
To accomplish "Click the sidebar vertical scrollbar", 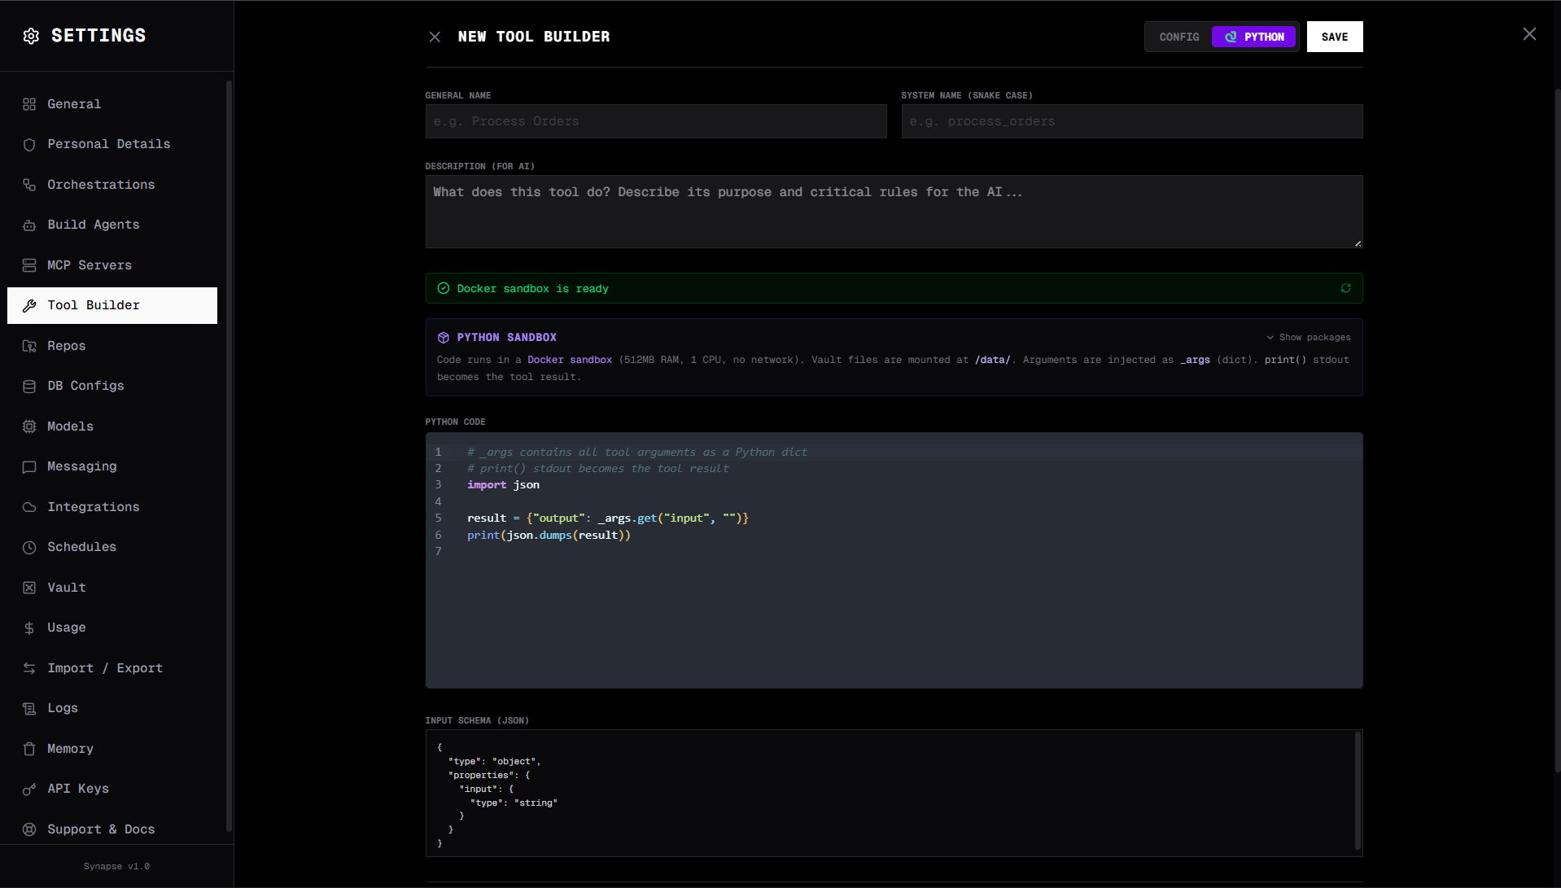I will (x=229, y=456).
